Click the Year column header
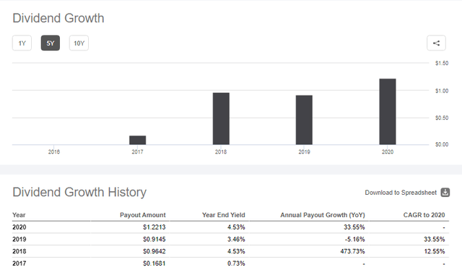Image resolution: width=462 pixels, height=280 pixels. pos(19,215)
